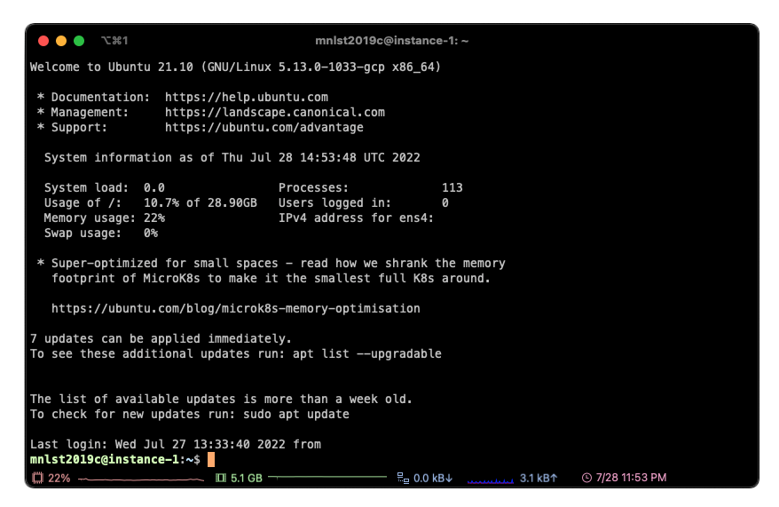The image size is (779, 507).
Task: Click the network icon beside 0.0 kB
Action: 403,479
